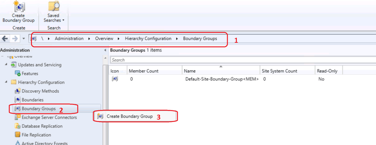Select Hierarchy Configuration tree item
The image size is (376, 145).
(x=41, y=82)
